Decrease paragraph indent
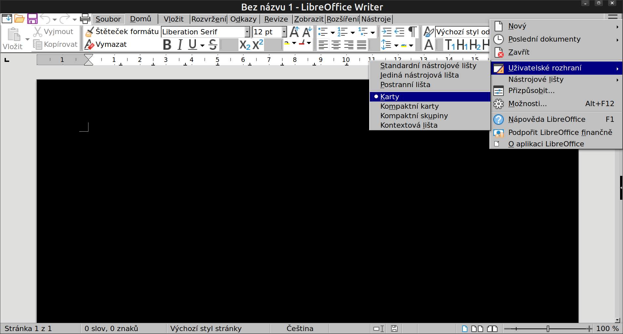Image resolution: width=623 pixels, height=334 pixels. [400, 32]
